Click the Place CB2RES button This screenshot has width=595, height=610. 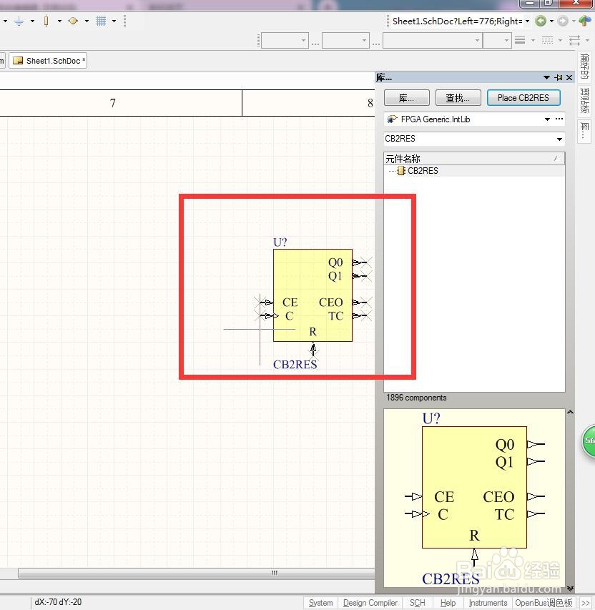tap(523, 98)
